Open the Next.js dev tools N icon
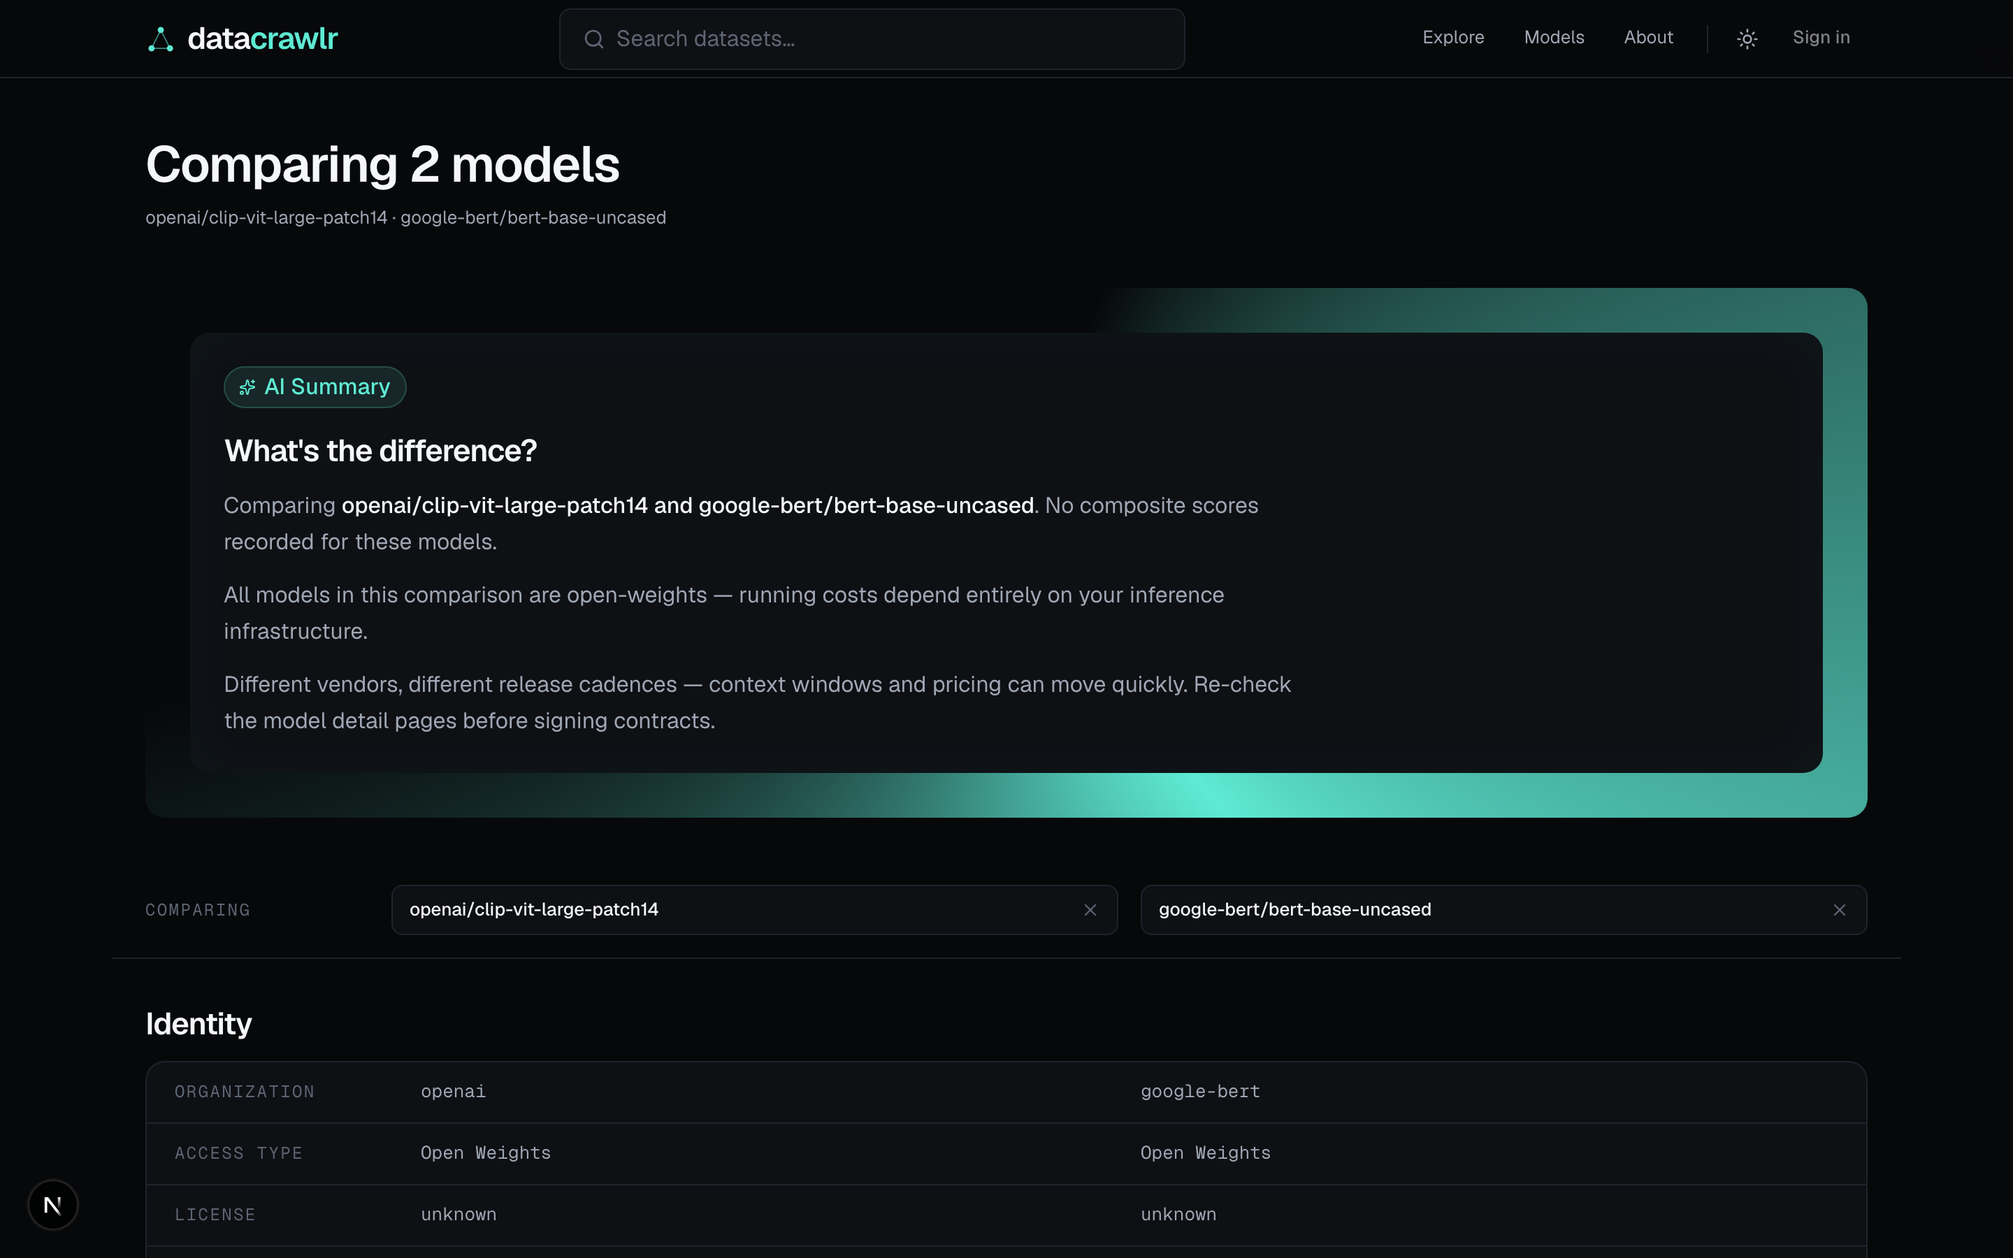The image size is (2013, 1258). tap(52, 1205)
